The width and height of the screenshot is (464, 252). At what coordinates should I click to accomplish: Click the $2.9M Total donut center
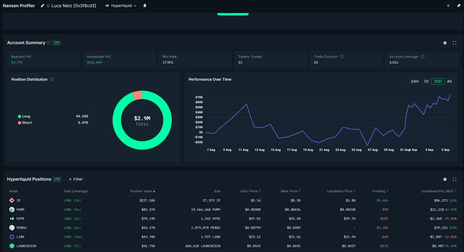pos(142,121)
